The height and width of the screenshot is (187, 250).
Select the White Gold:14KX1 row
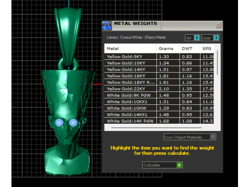pyautogui.click(x=159, y=115)
